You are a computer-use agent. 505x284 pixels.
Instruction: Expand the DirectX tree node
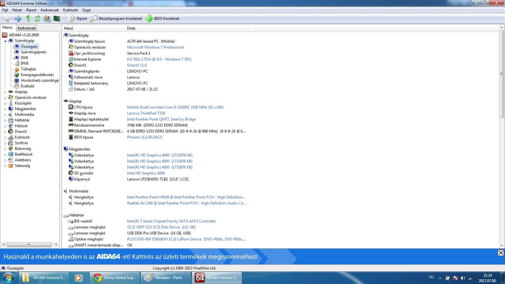coord(5,132)
